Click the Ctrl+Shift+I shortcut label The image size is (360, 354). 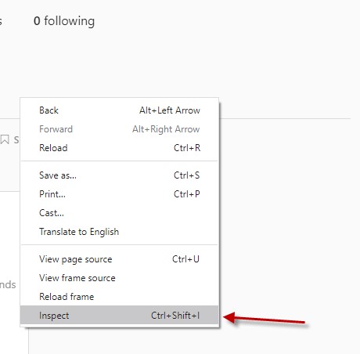click(175, 316)
